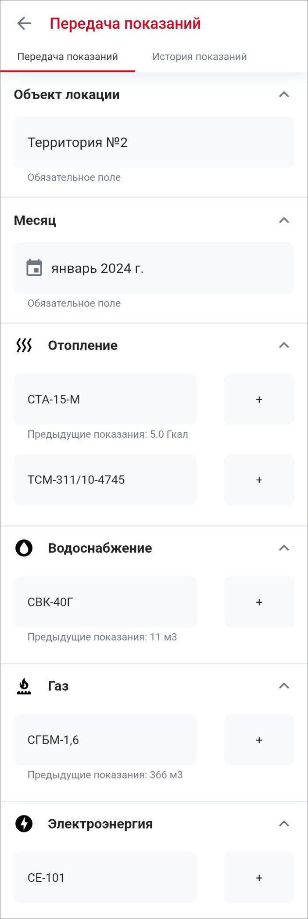The image size is (308, 919).
Task: Switch to the История показаний tab
Action: point(199,57)
